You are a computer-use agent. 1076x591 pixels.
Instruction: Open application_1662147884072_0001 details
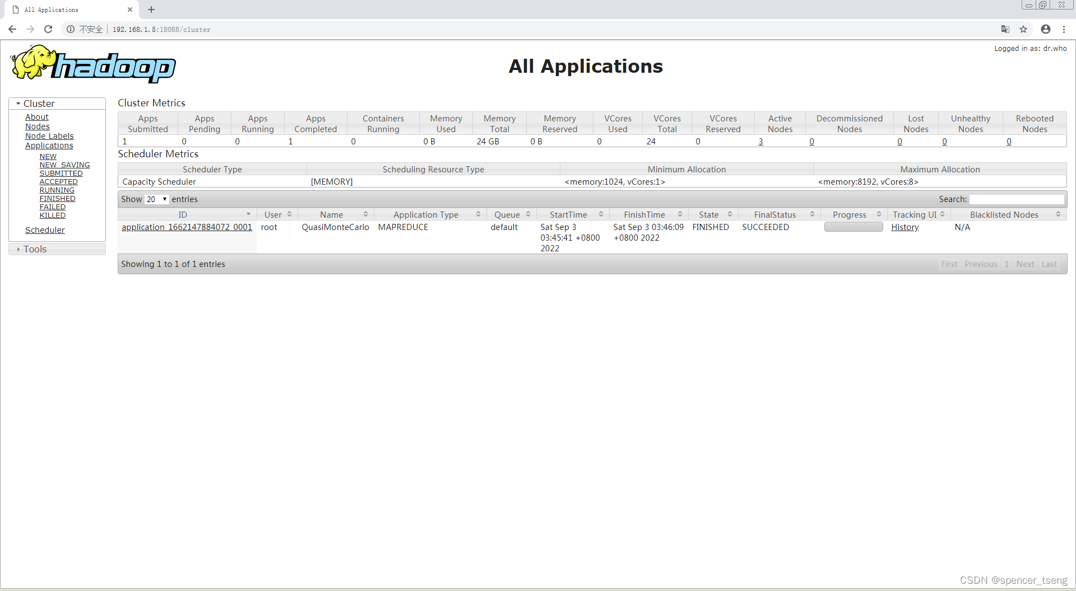pos(187,227)
